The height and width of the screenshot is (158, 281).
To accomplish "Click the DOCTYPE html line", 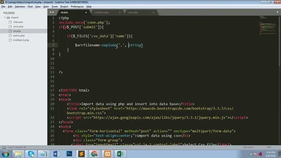I will (74, 90).
